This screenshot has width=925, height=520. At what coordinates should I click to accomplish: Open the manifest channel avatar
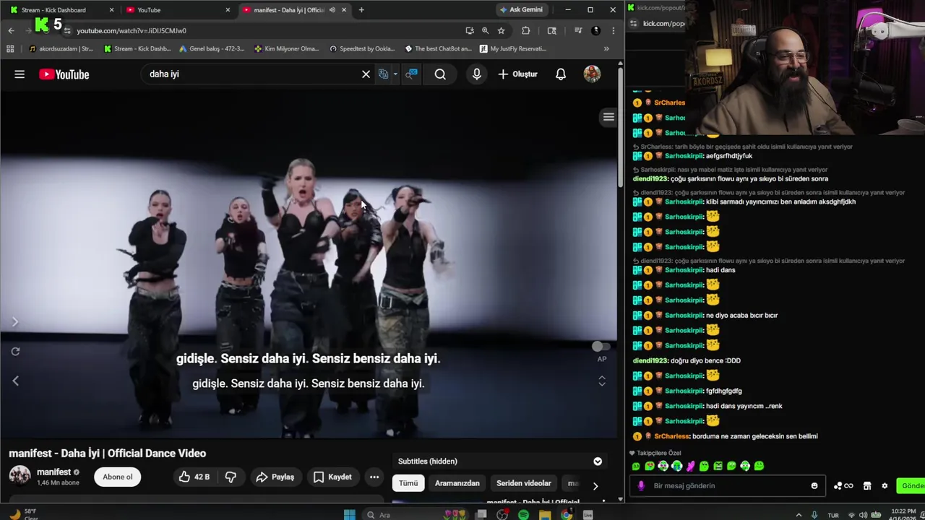pos(20,476)
